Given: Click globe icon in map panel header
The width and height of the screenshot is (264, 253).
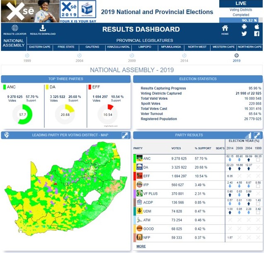Looking at the screenshot, I should click(7, 135).
